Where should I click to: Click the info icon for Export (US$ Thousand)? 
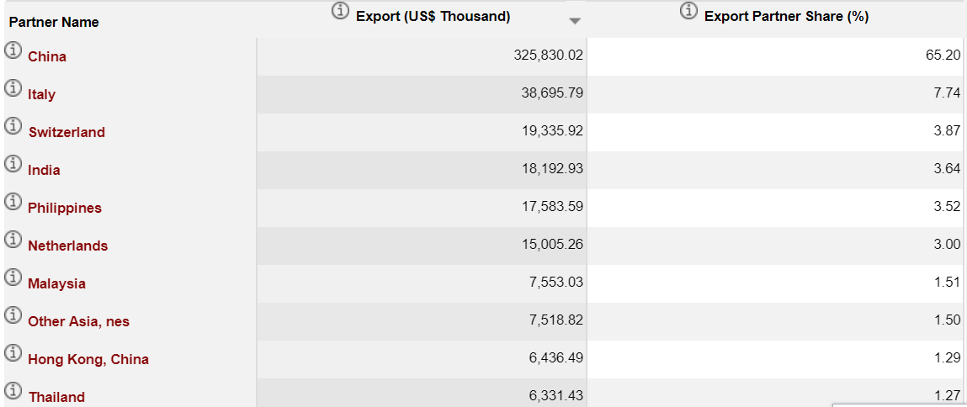(x=341, y=11)
